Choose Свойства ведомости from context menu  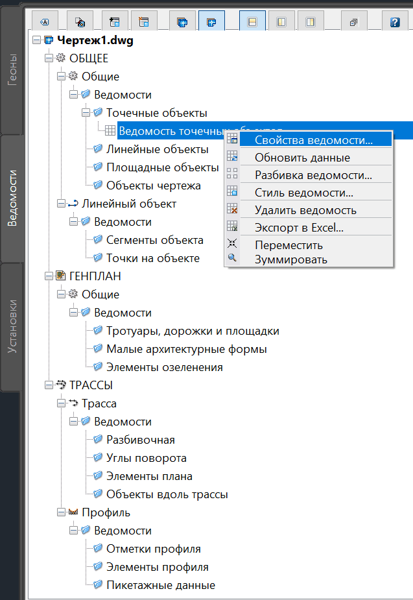(x=314, y=139)
